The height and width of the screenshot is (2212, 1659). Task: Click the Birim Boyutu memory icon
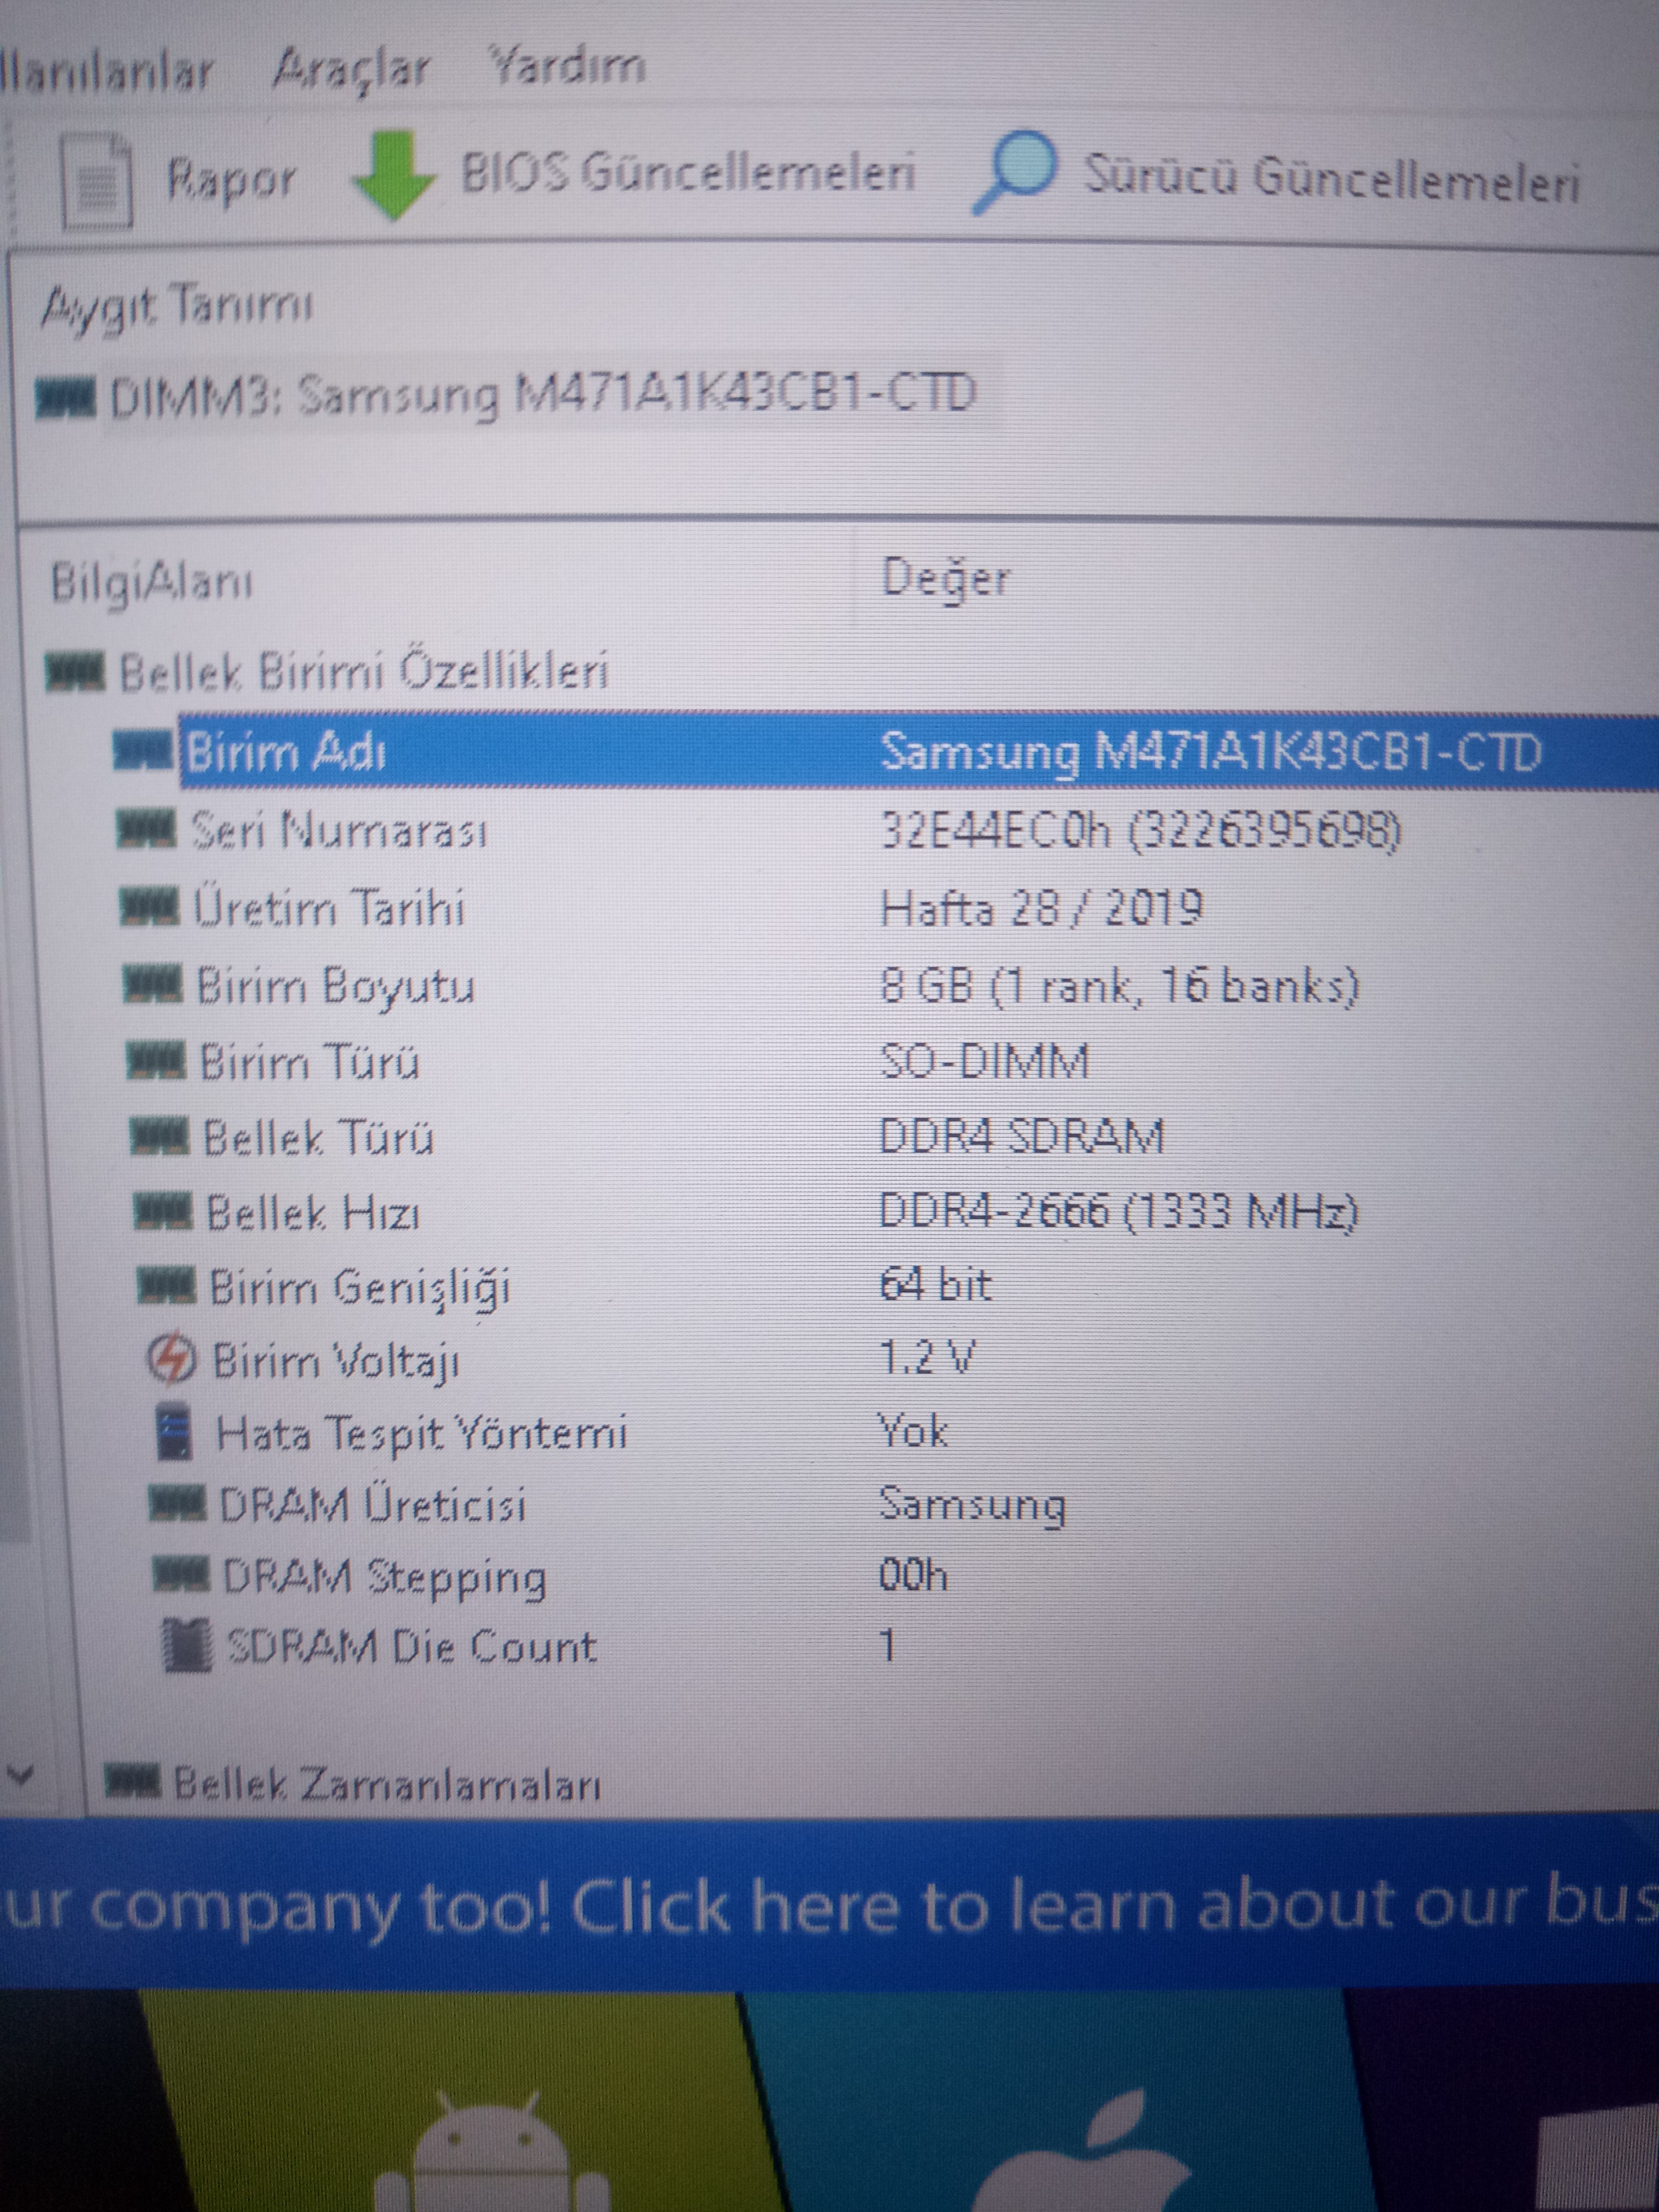pyautogui.click(x=152, y=985)
